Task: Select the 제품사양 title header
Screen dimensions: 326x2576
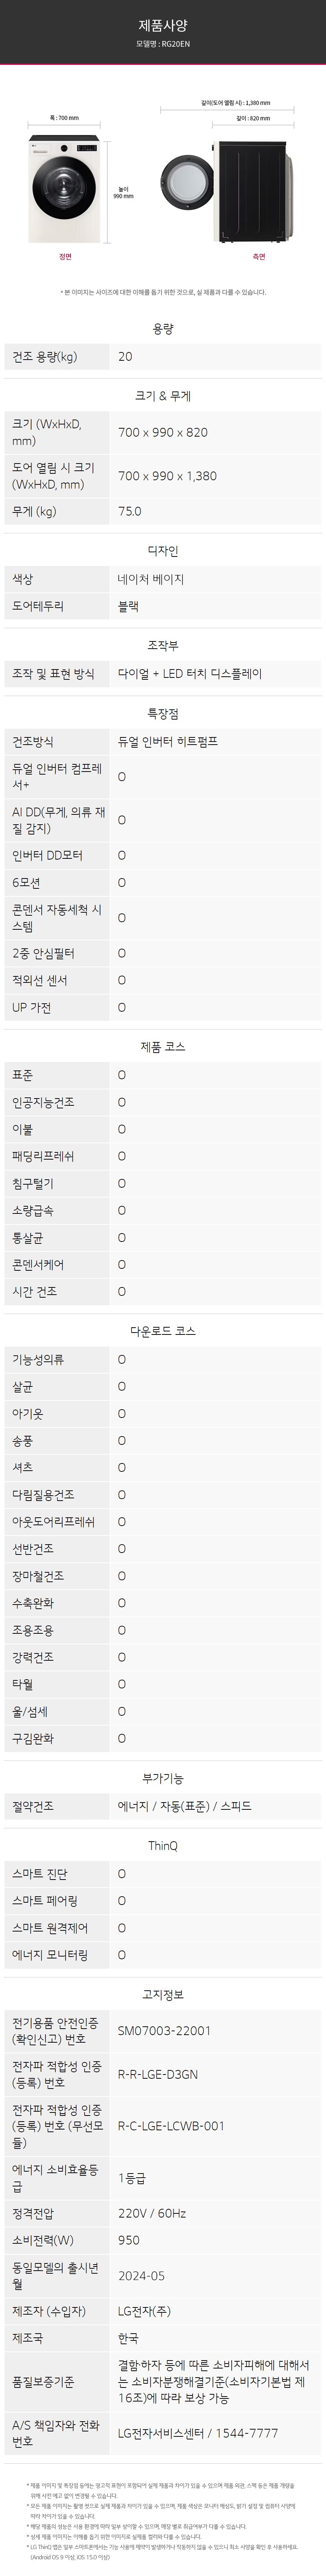Action: tap(163, 26)
